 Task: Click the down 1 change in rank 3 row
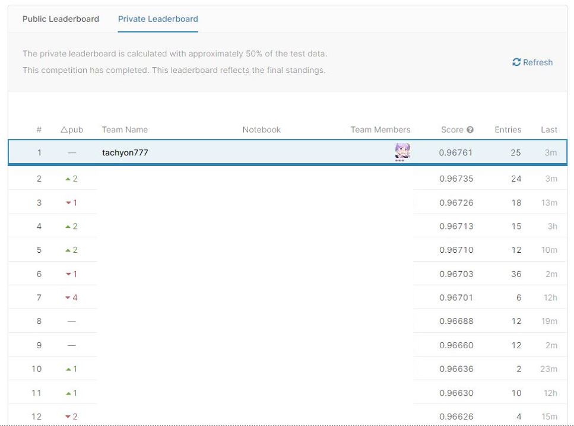[71, 203]
